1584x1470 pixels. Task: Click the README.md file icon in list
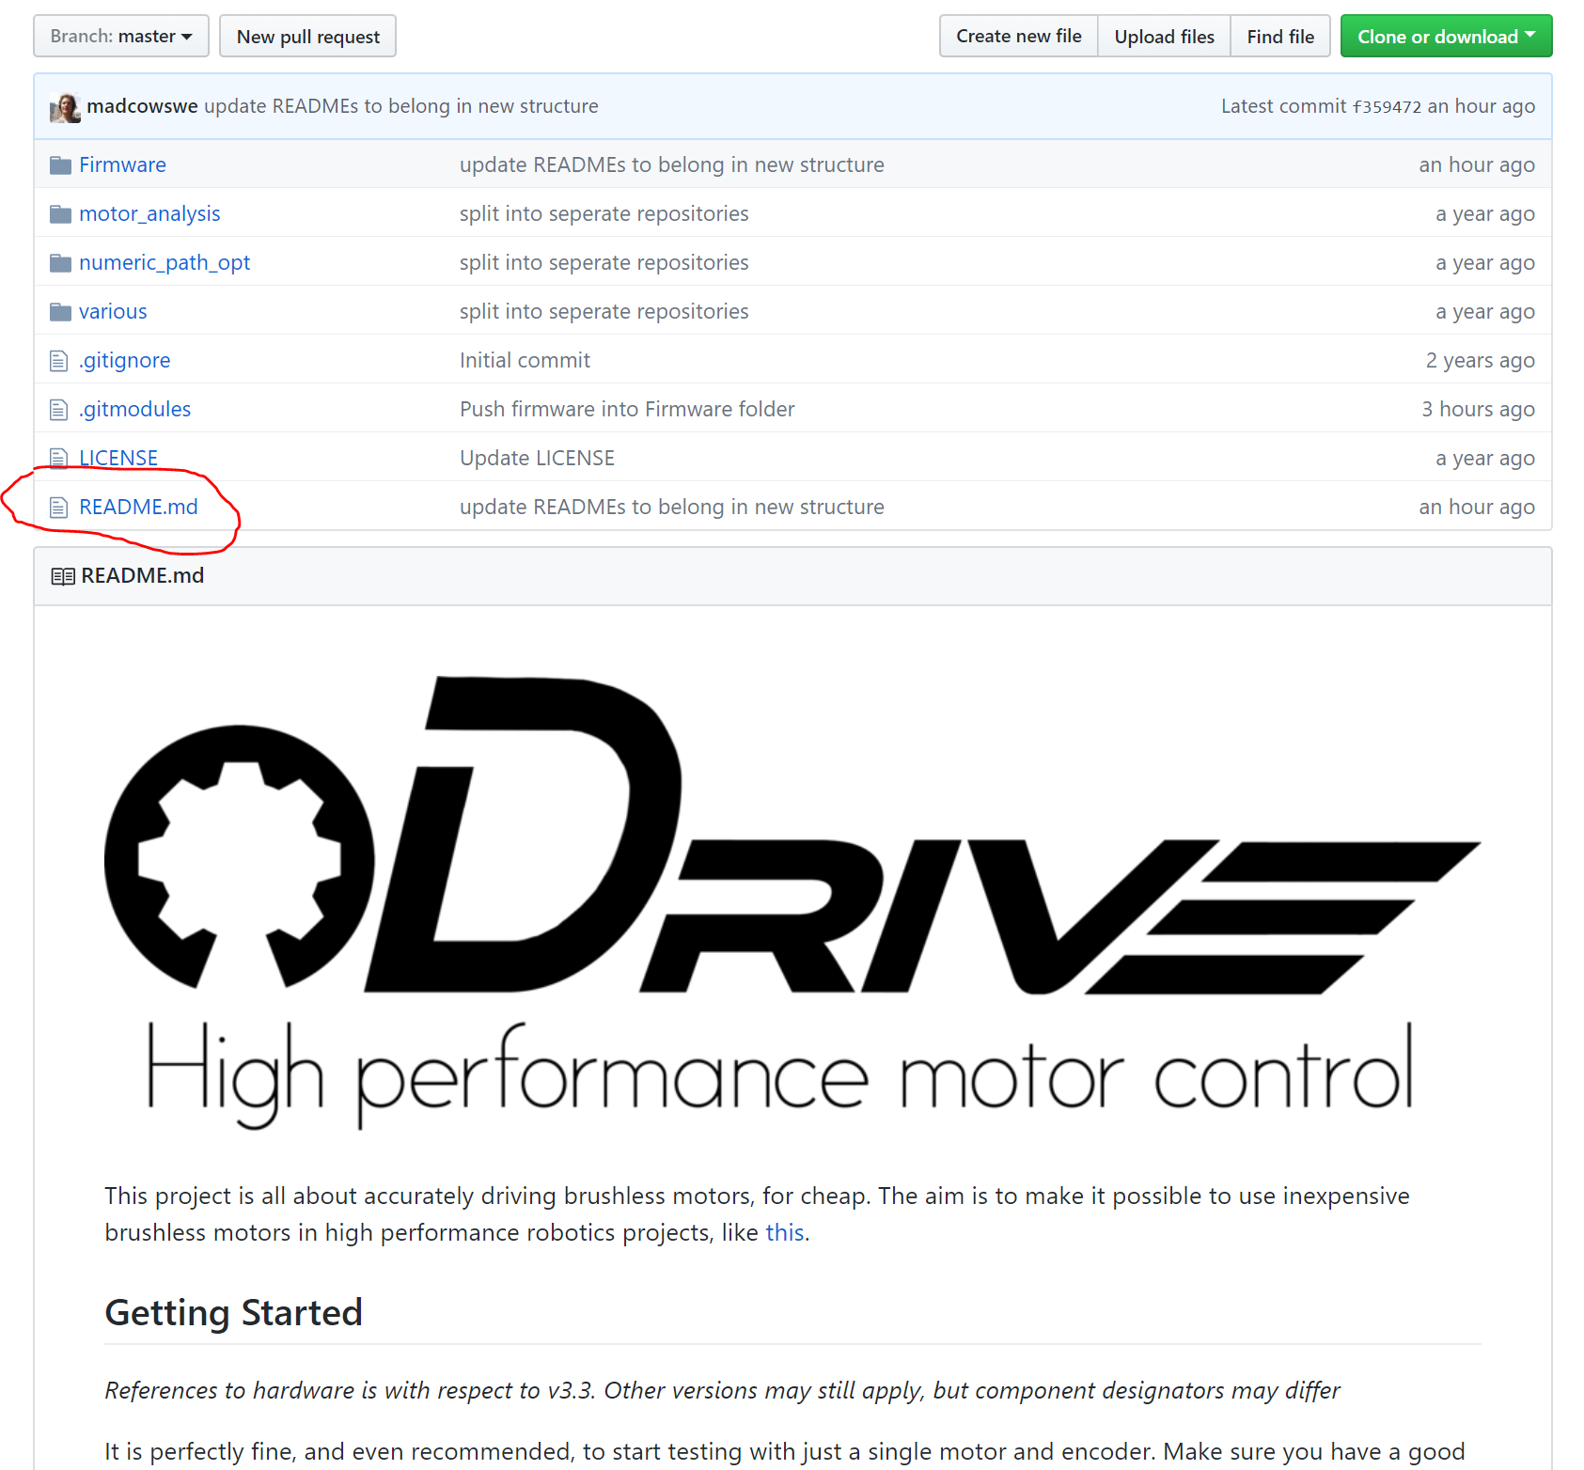click(x=59, y=508)
